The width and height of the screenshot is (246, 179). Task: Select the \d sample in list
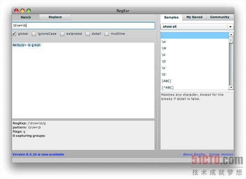[194, 55]
